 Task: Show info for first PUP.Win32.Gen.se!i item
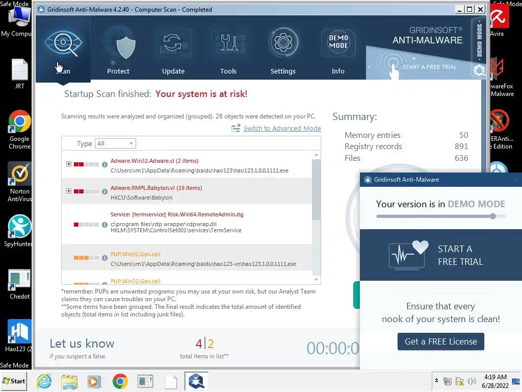(105, 258)
